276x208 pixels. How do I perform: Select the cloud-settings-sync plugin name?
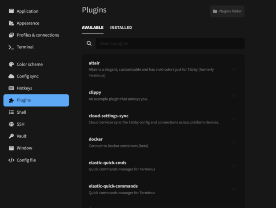[108, 116]
